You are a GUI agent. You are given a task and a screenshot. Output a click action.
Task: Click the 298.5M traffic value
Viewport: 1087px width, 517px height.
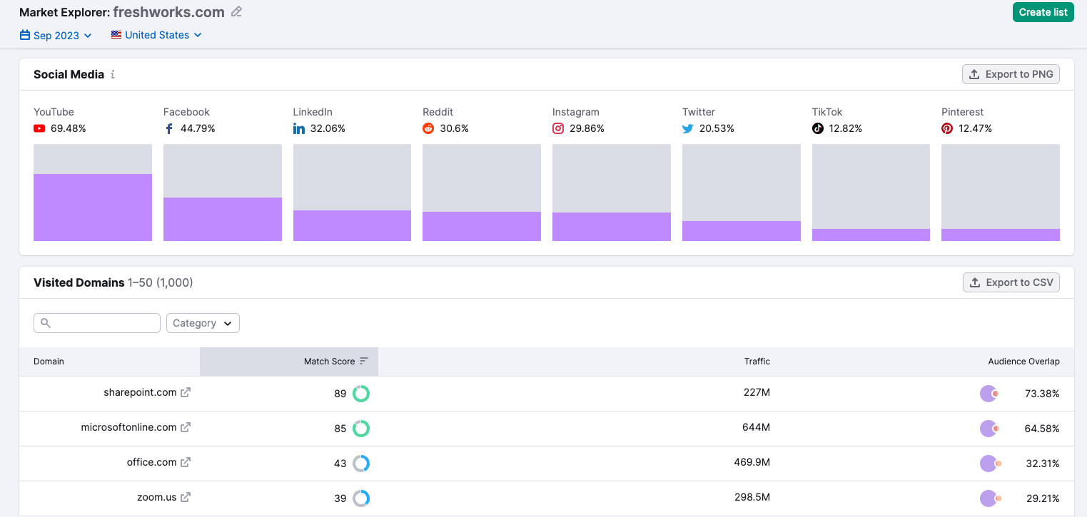pyautogui.click(x=752, y=497)
